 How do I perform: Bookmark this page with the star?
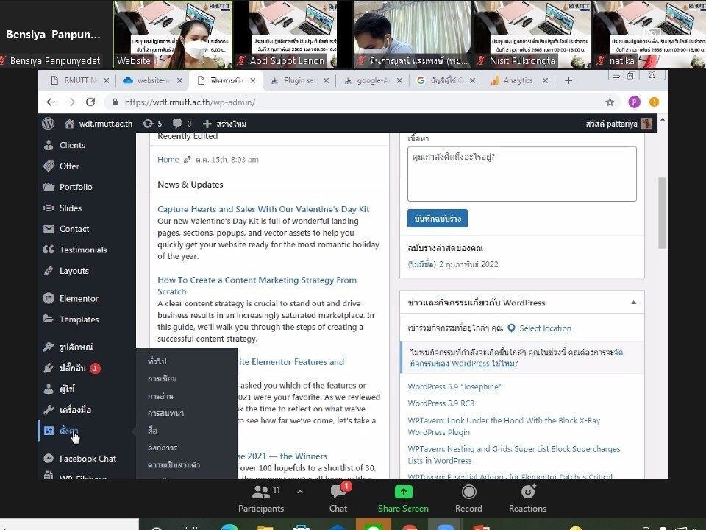610,102
